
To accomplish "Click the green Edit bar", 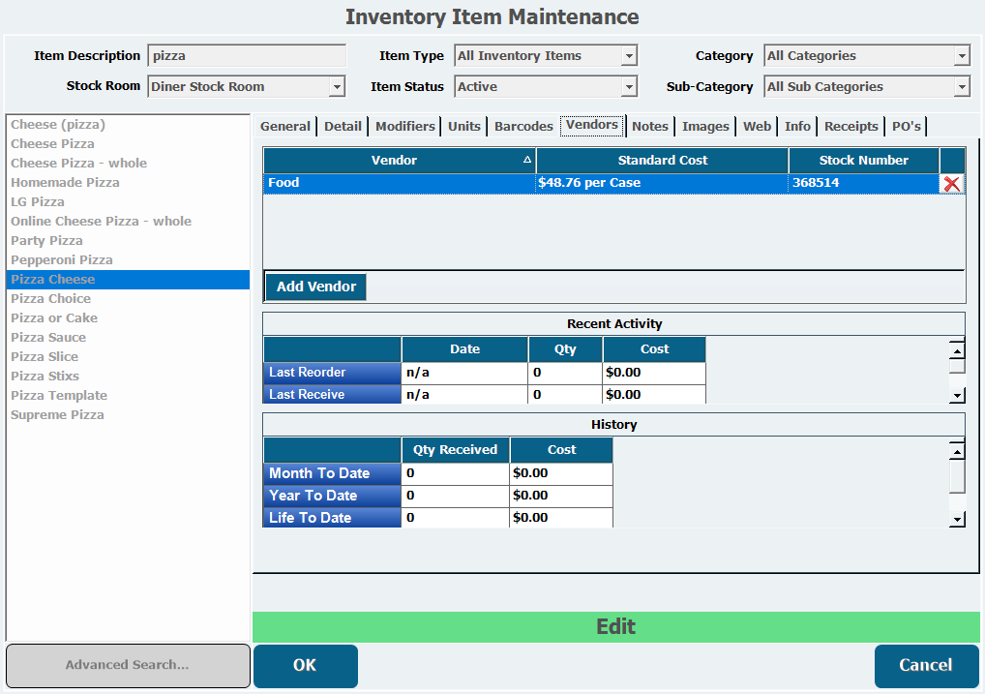I will 615,627.
